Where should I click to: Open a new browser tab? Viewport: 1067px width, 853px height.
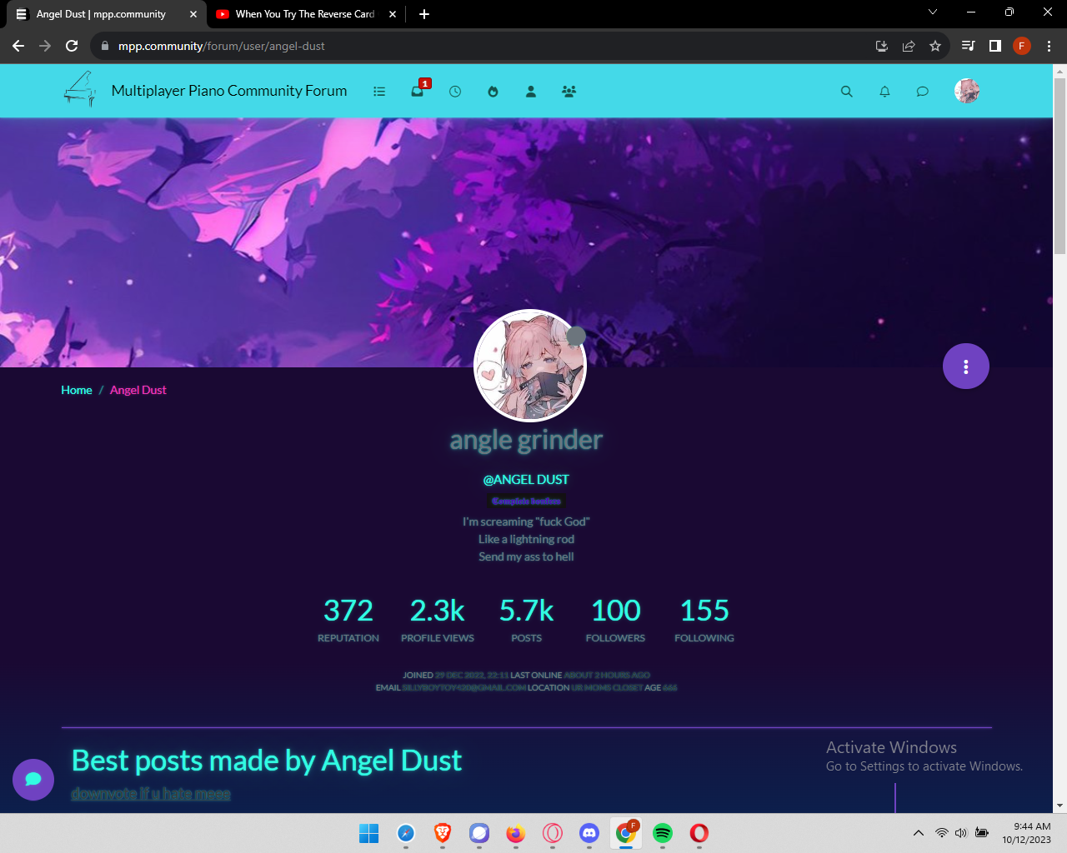pyautogui.click(x=424, y=14)
